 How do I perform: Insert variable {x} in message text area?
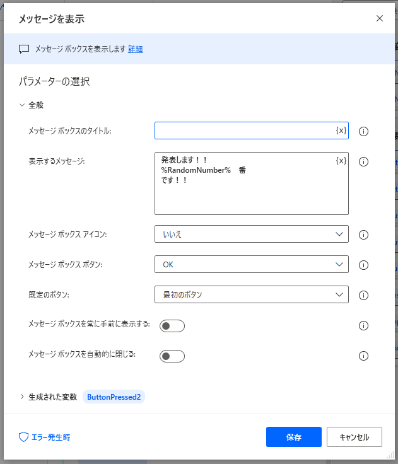pos(341,161)
